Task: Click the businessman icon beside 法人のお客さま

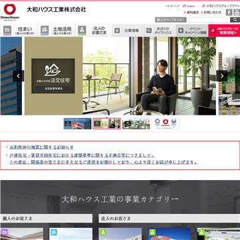Action: pyautogui.click(x=82, y=30)
